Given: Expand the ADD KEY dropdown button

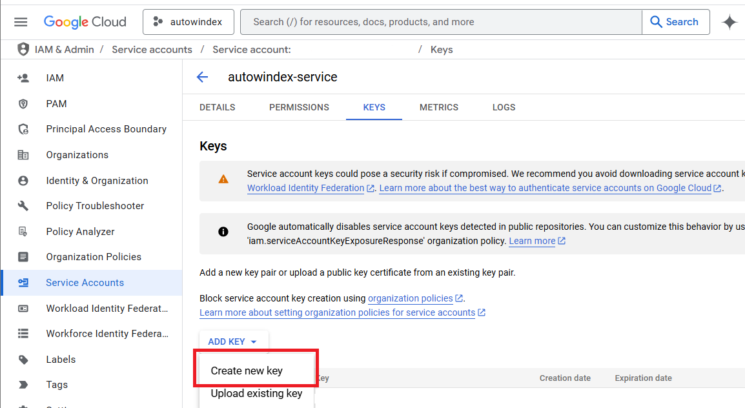Looking at the screenshot, I should (x=233, y=342).
